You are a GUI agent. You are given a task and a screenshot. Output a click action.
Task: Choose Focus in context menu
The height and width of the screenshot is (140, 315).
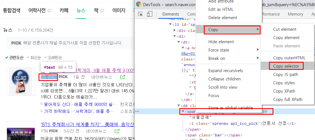229,96
